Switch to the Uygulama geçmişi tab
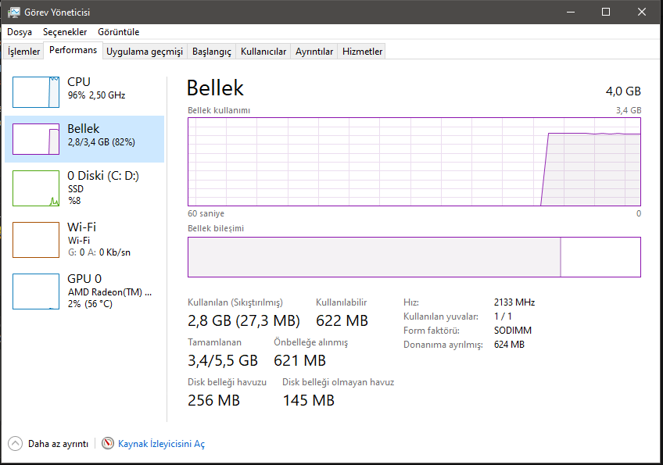Viewport: 663px width, 465px height. pos(144,52)
